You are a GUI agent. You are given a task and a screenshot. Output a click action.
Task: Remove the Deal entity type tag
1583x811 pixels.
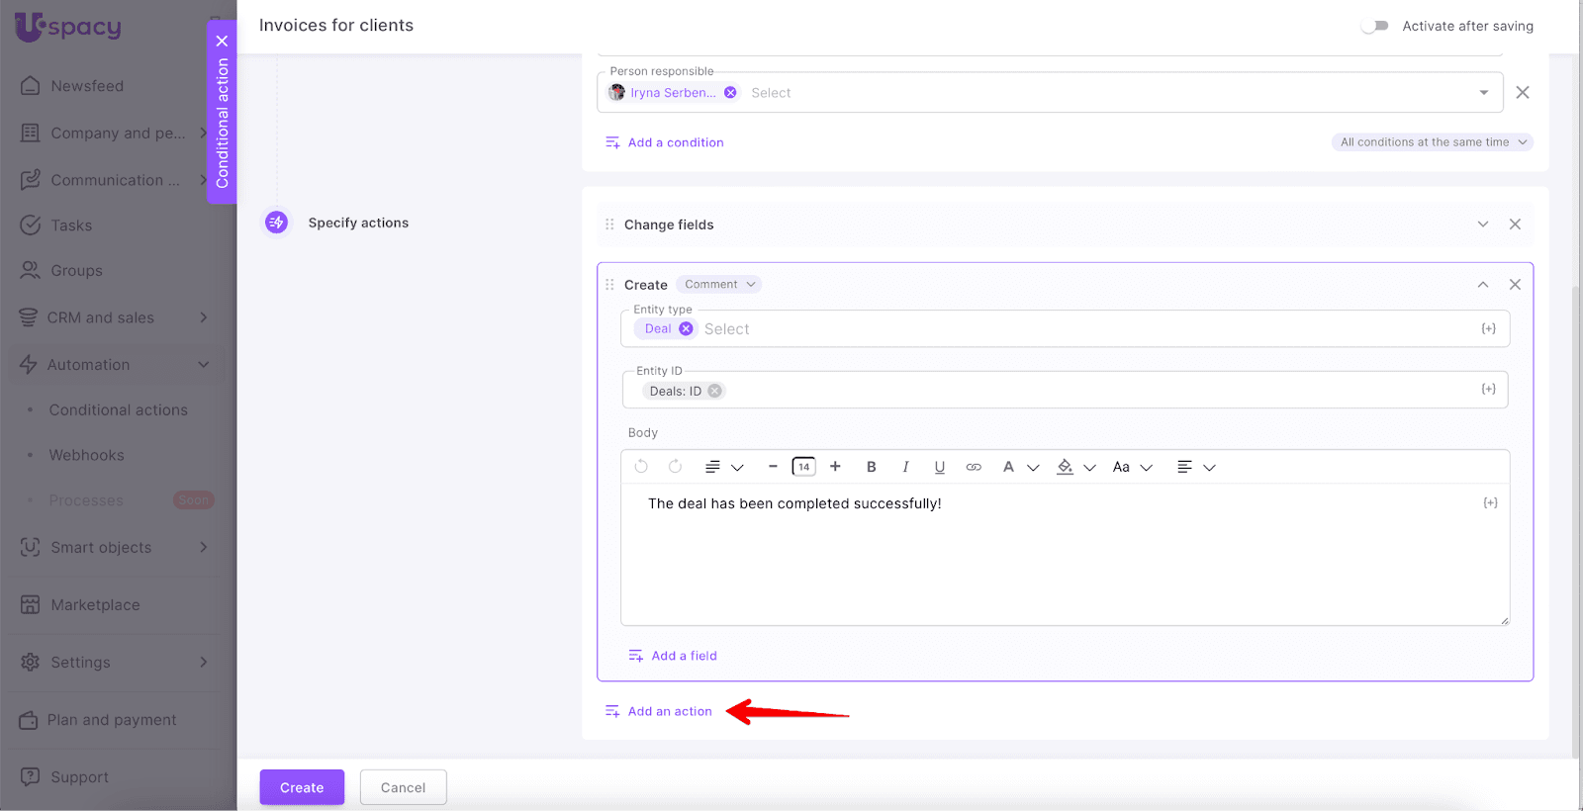click(x=686, y=329)
